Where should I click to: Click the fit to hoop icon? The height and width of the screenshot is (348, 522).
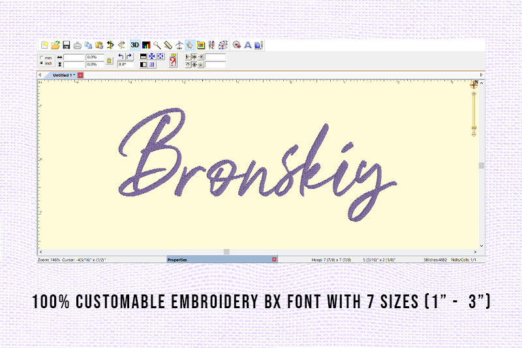[160, 56]
